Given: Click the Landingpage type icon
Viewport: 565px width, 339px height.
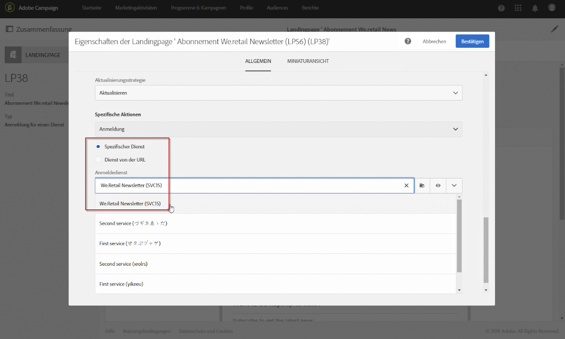Looking at the screenshot, I should pos(13,55).
